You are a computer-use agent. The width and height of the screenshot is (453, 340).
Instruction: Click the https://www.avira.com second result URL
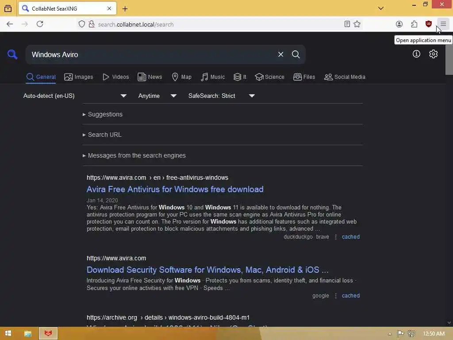click(116, 258)
